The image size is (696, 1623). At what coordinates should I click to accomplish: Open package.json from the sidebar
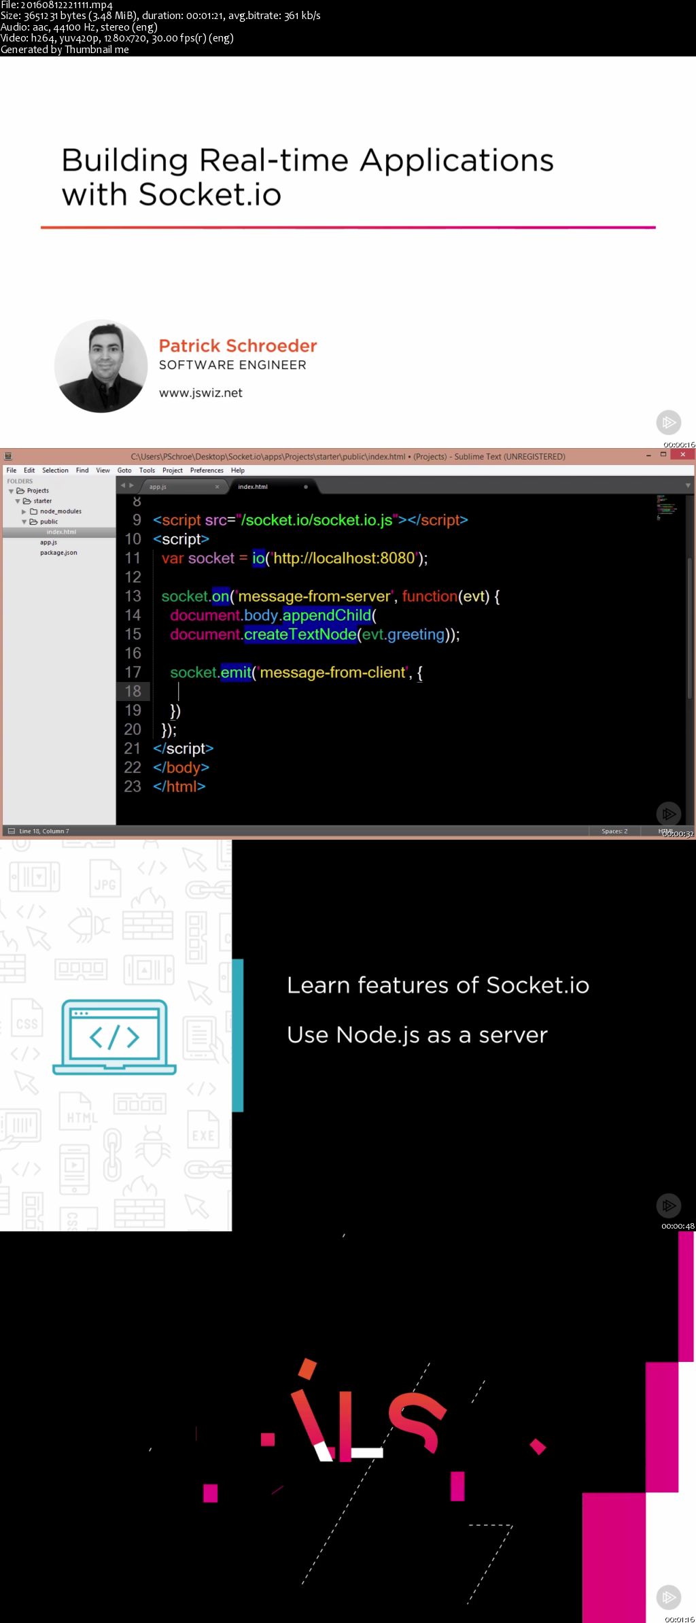58,553
